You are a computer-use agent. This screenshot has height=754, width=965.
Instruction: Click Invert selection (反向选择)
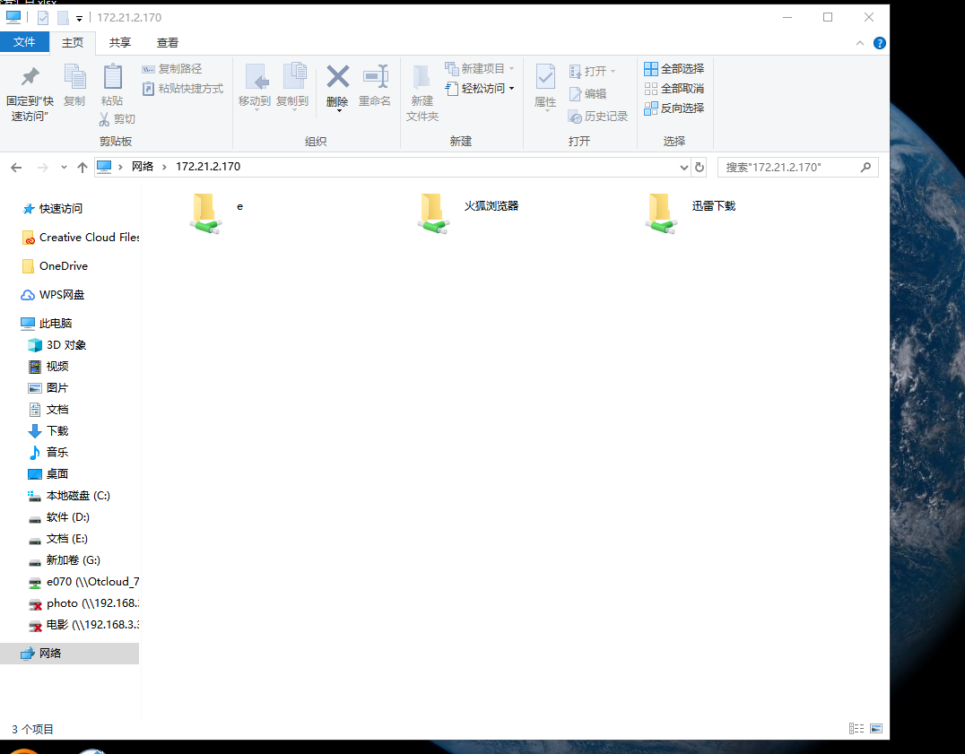(x=674, y=108)
